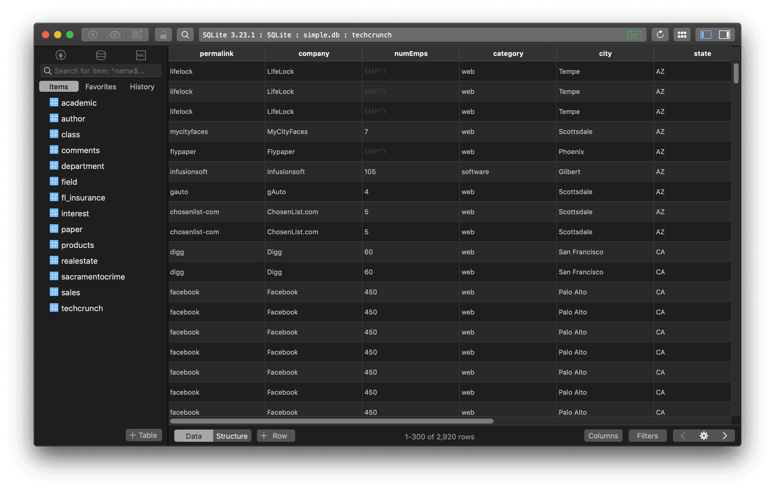The image size is (775, 491).
Task: Open the Filters button
Action: (647, 436)
